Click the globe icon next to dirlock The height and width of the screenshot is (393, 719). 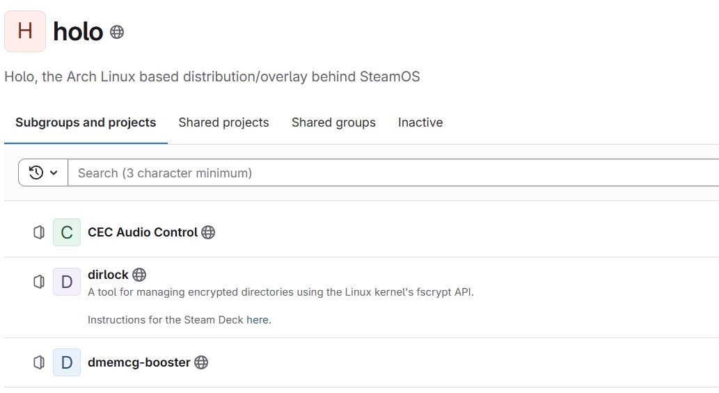139,274
